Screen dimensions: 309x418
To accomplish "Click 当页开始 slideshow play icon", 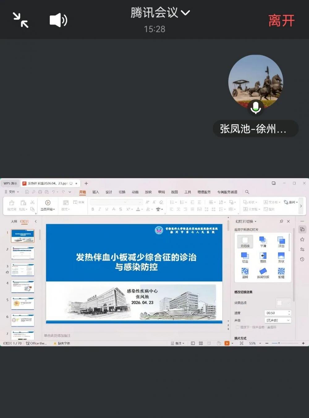I will 48,203.
